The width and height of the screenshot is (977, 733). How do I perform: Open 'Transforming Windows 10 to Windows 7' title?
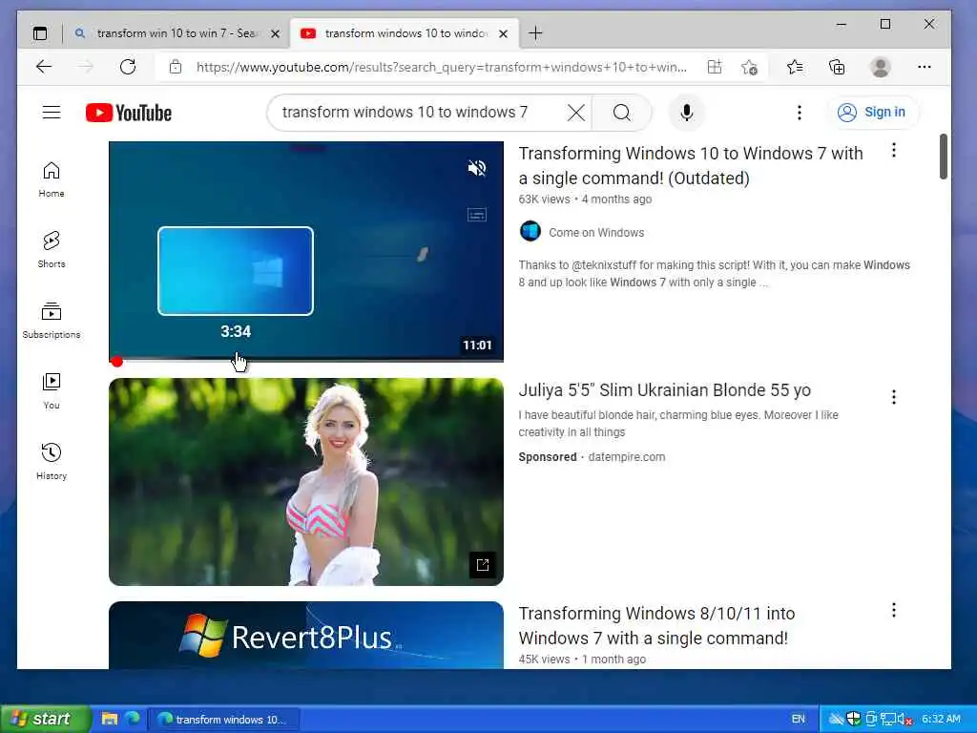pos(691,166)
